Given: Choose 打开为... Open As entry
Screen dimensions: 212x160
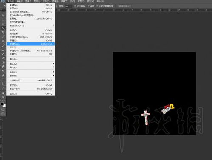Looking at the screenshot, I should tap(31, 19).
